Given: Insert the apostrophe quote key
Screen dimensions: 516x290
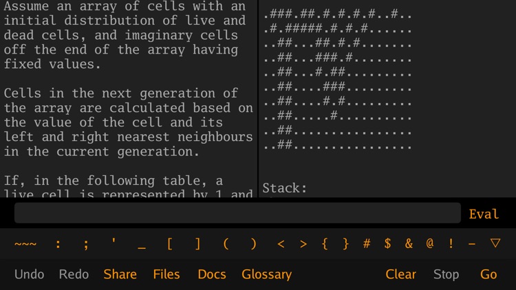Looking at the screenshot, I should (x=114, y=241).
